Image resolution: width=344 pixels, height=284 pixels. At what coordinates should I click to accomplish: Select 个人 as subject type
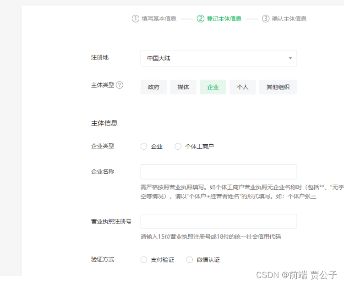[x=242, y=87]
